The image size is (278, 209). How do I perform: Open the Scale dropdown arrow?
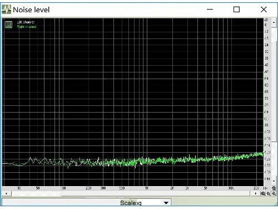click(166, 203)
